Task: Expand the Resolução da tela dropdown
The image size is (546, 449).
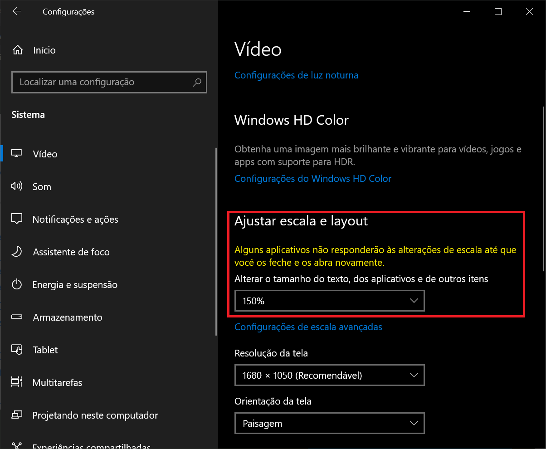Action: (x=329, y=375)
